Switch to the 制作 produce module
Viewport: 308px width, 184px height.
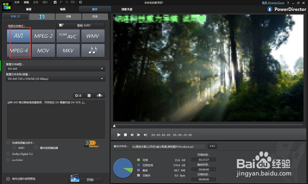point(95,9)
